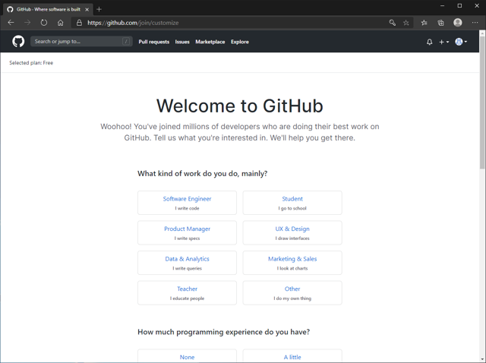Open Pull requests in the header

(x=153, y=42)
